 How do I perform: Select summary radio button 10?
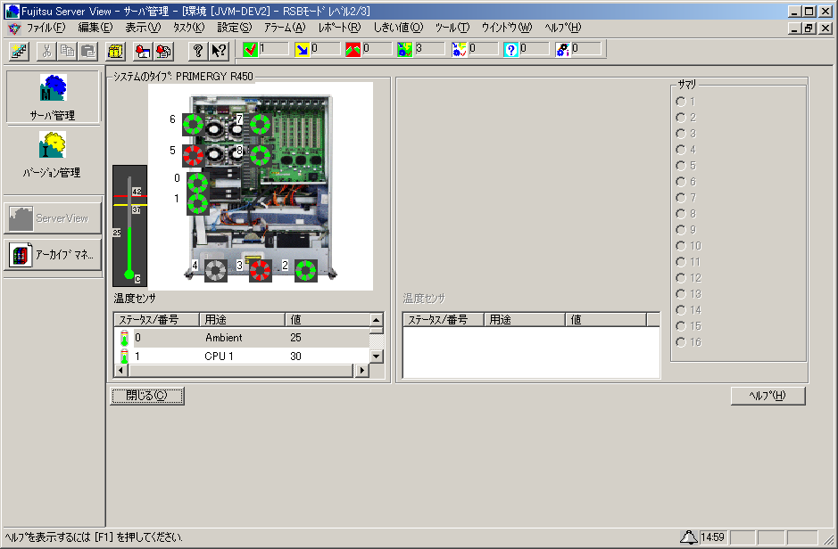tap(681, 245)
